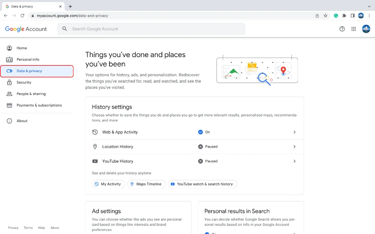Open the tab search dropdown arrow
The width and height of the screenshot is (375, 234).
[369, 6]
